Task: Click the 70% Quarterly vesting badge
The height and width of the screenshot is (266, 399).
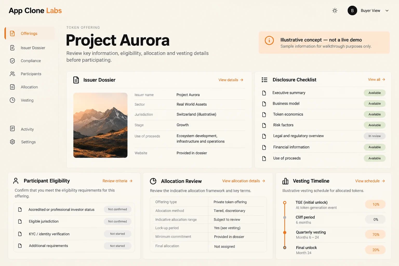Action: [375, 235]
